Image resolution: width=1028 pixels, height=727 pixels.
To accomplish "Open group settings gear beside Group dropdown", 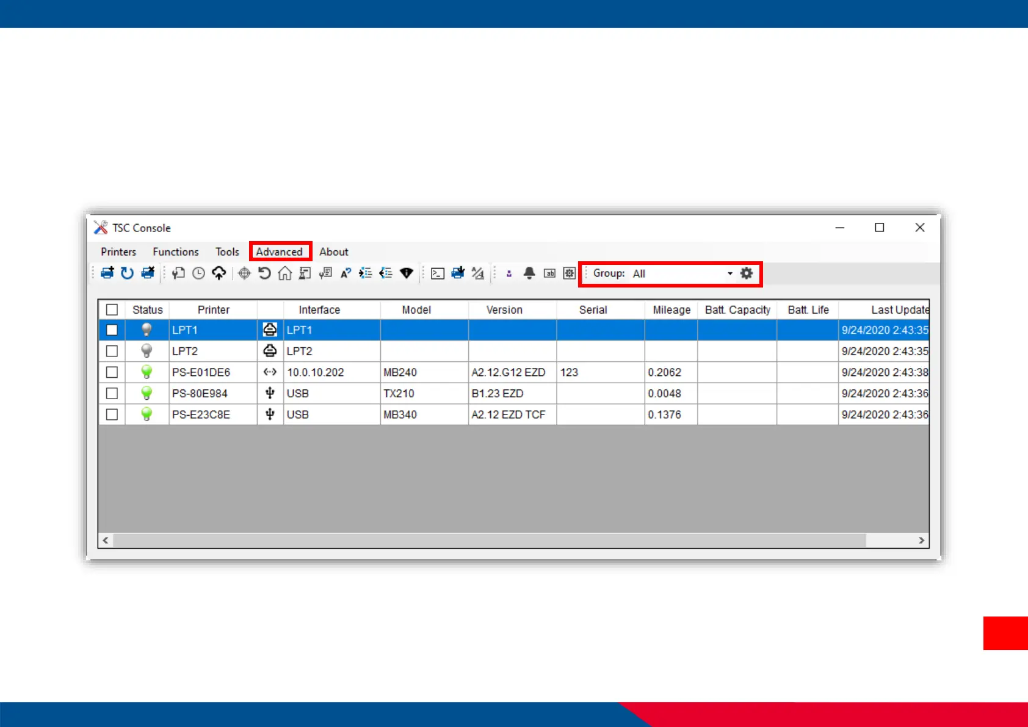I will (x=747, y=273).
